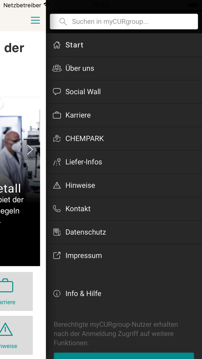
Task: Tap the hamburger menu icon
Action: coord(35,20)
